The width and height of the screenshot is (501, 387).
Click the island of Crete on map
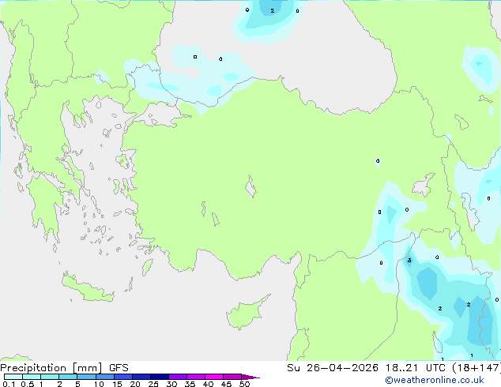87,288
